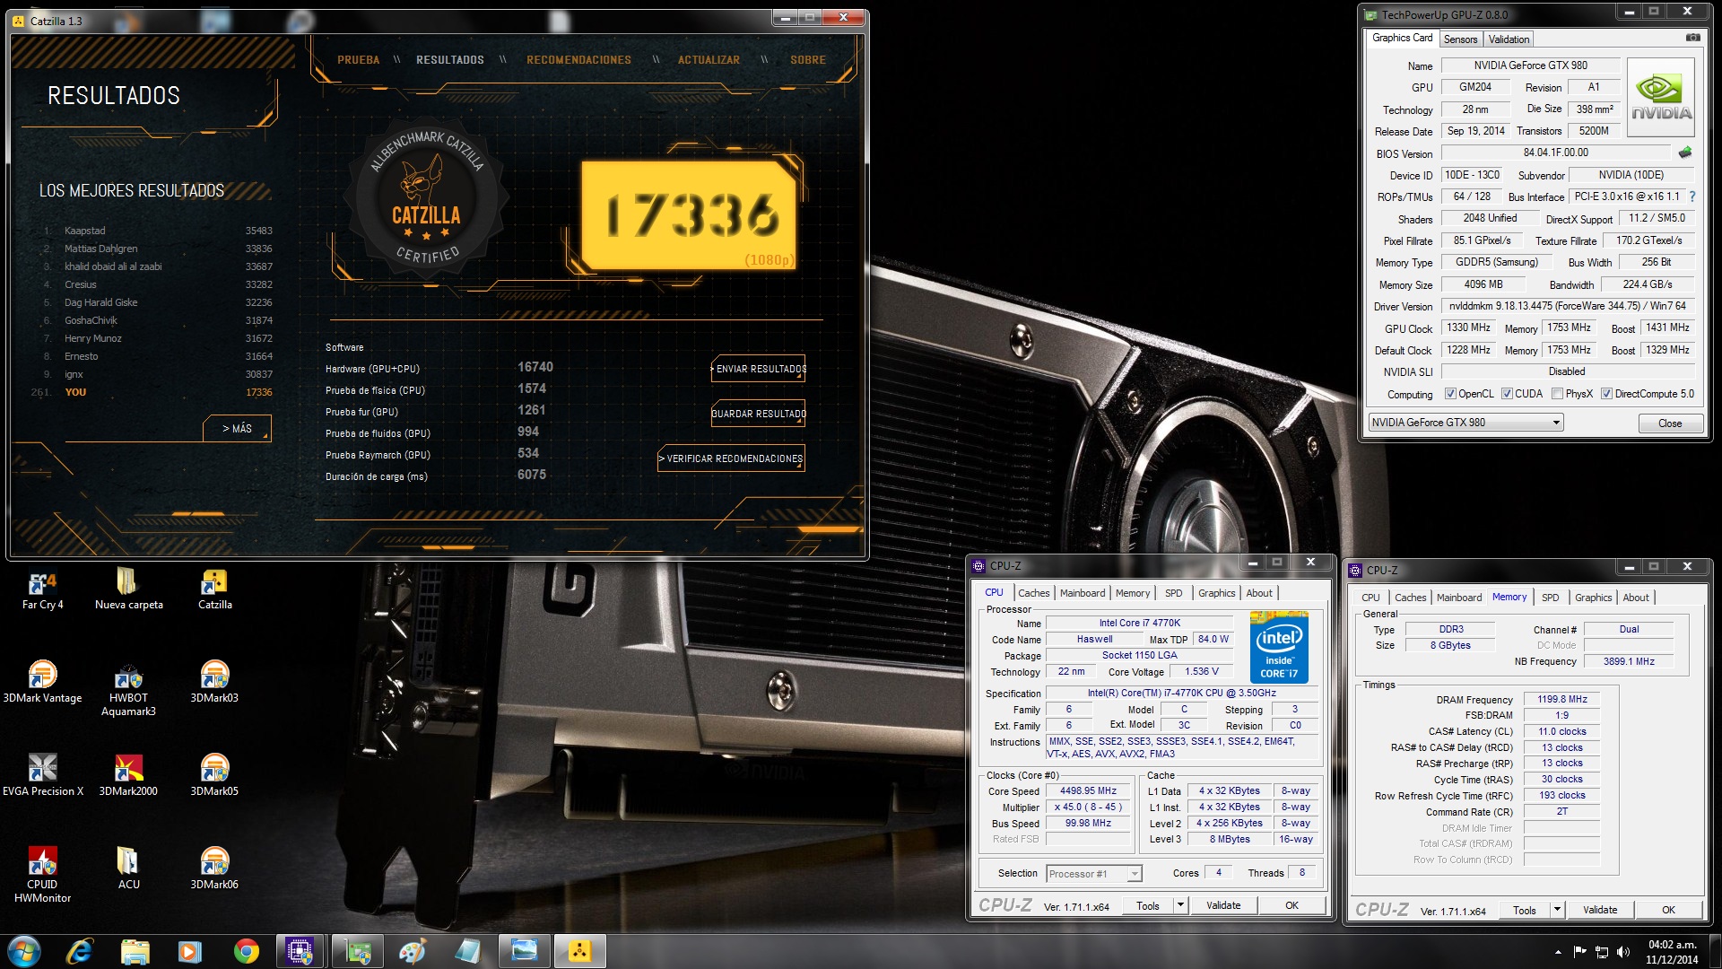This screenshot has width=1722, height=969.
Task: Open 3DMark Vantage desktop icon
Action: point(42,683)
